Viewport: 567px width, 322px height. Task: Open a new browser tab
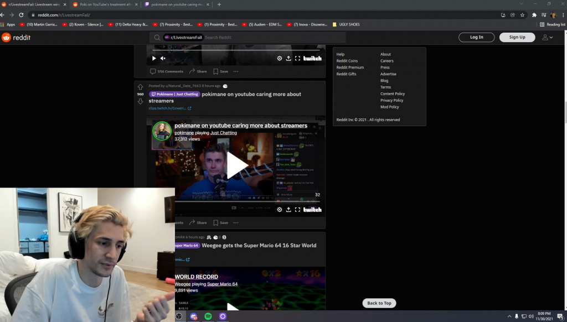pos(219,4)
